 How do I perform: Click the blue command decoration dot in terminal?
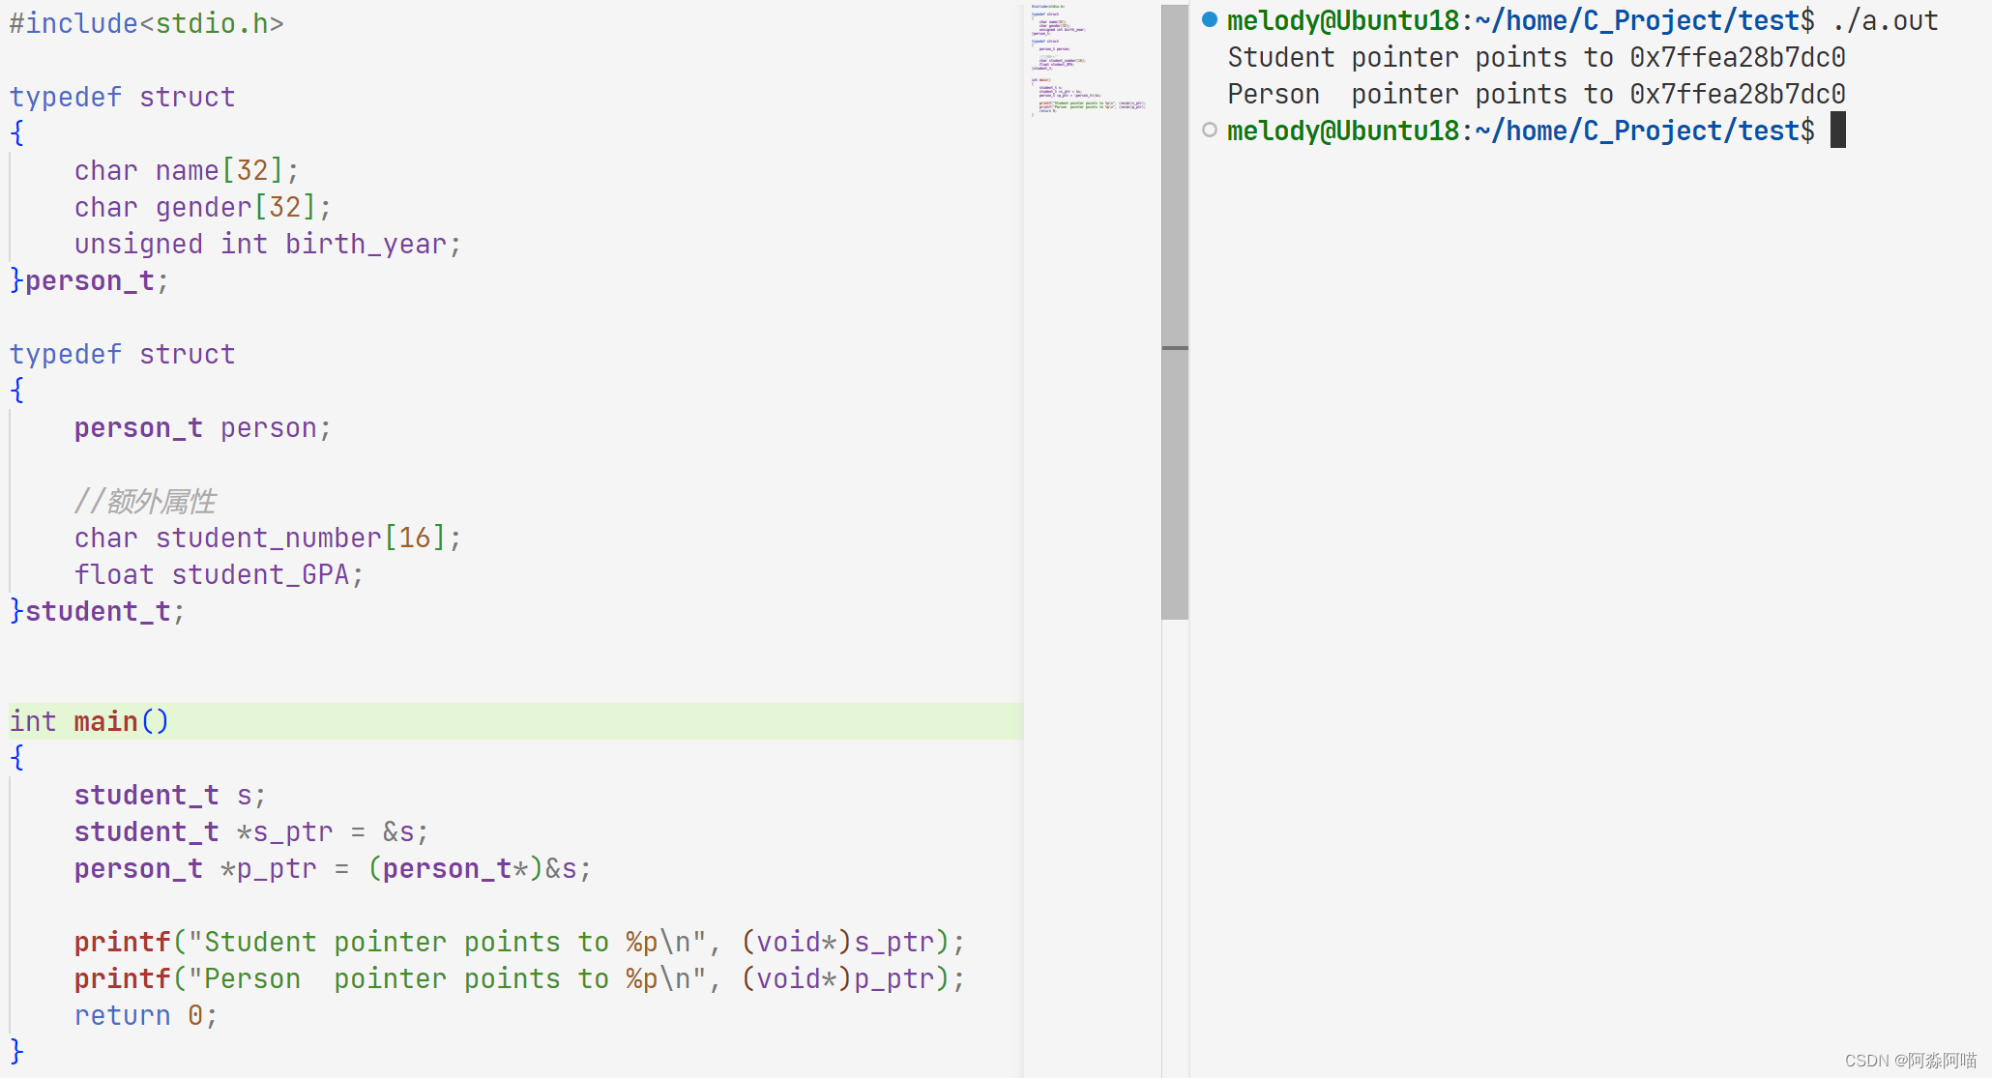1209,19
